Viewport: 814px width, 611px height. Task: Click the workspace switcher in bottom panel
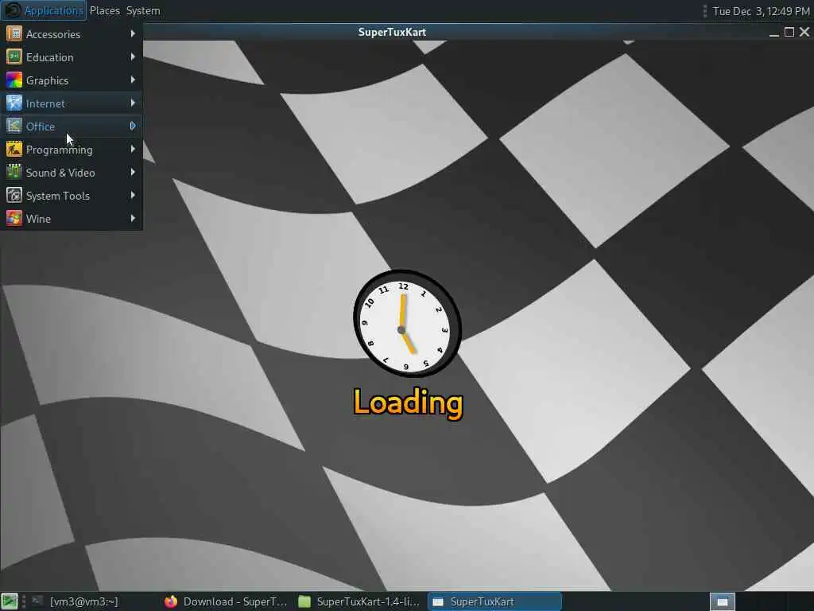[722, 601]
